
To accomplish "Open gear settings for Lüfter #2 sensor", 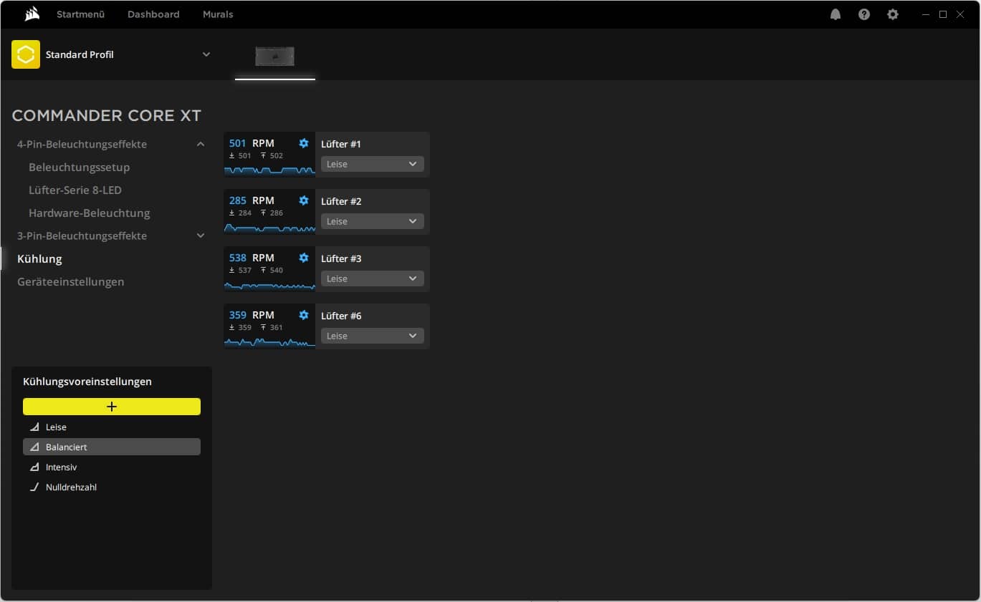I will coord(304,200).
